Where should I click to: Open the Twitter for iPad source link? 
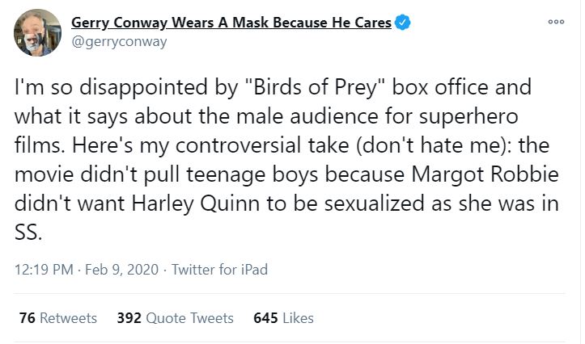[x=219, y=269]
